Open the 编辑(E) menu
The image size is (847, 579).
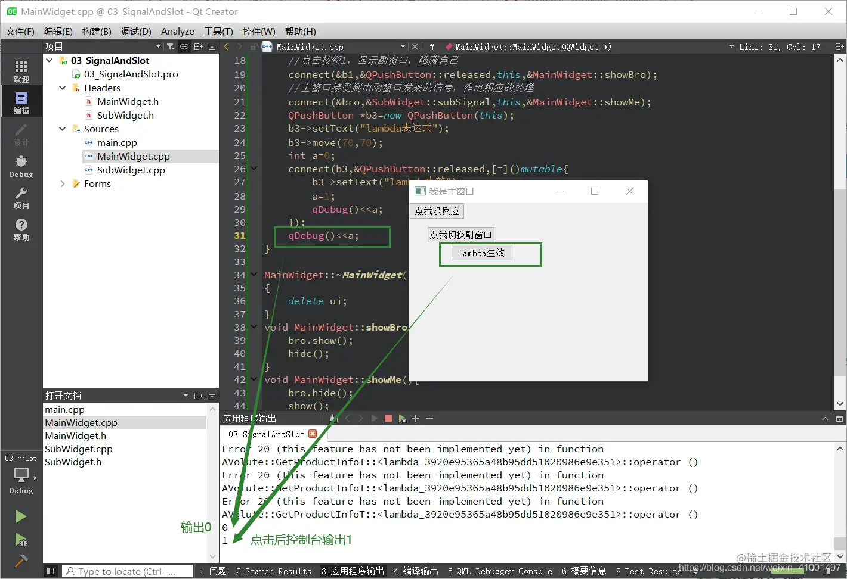[x=58, y=31]
